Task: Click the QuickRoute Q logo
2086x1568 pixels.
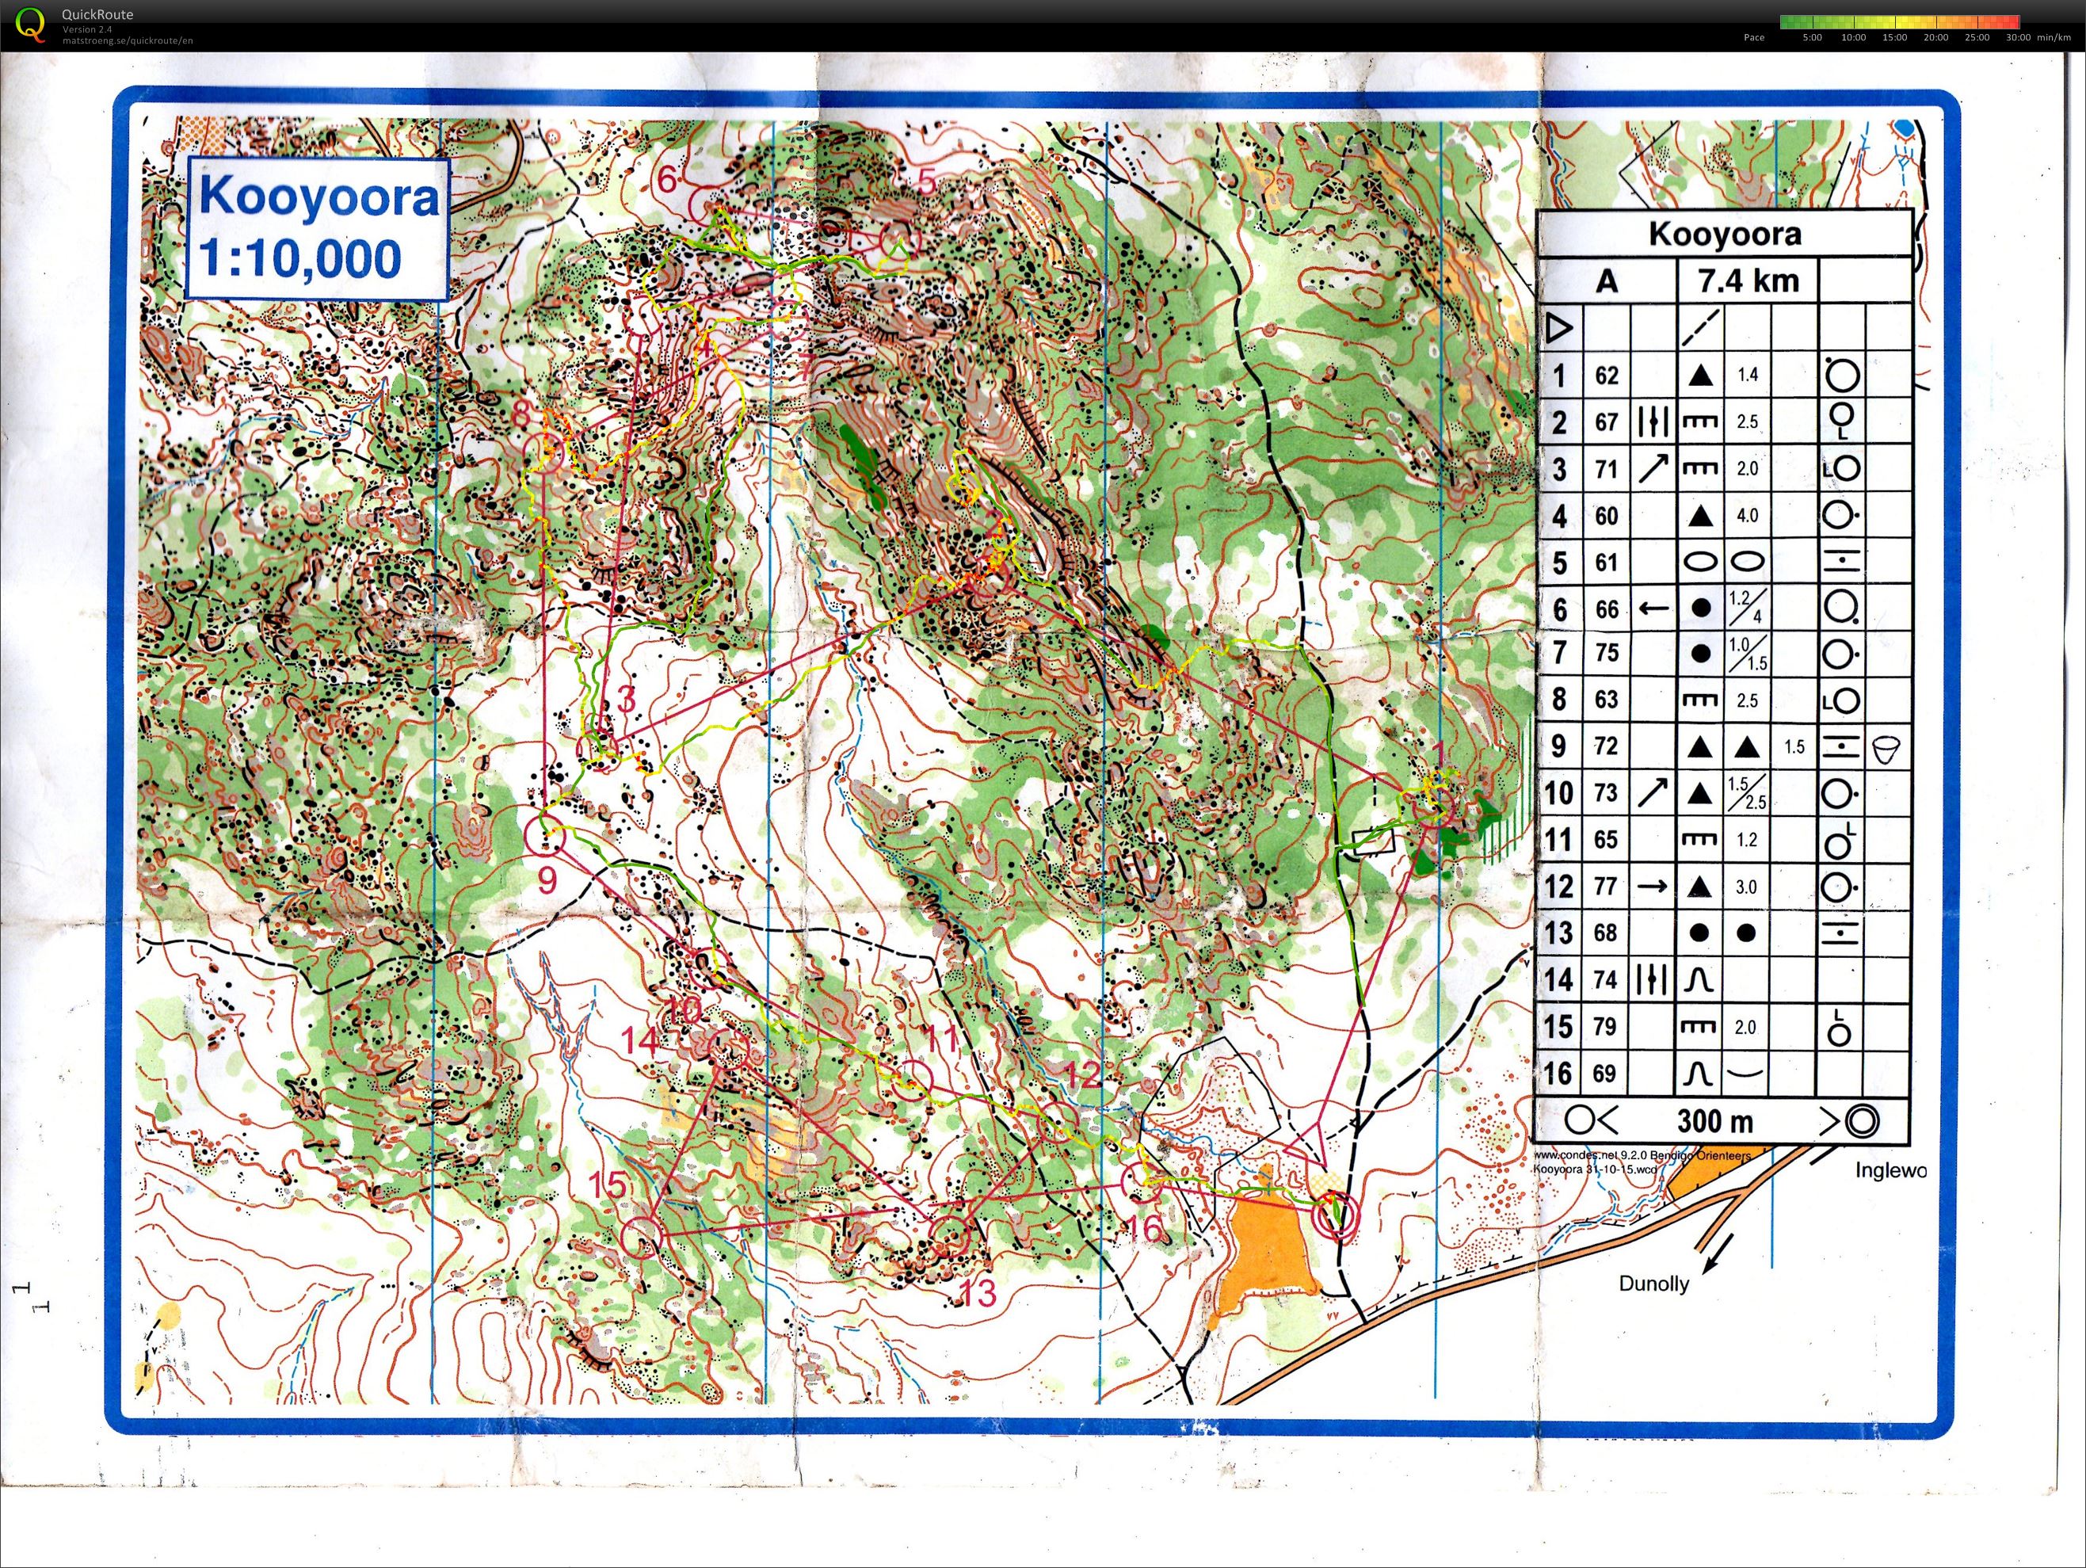Action: [x=29, y=25]
